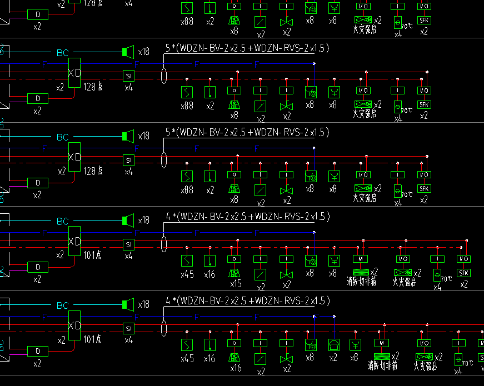Select the hatched 消防切非箱 box in the telephone row

click(x=382, y=357)
